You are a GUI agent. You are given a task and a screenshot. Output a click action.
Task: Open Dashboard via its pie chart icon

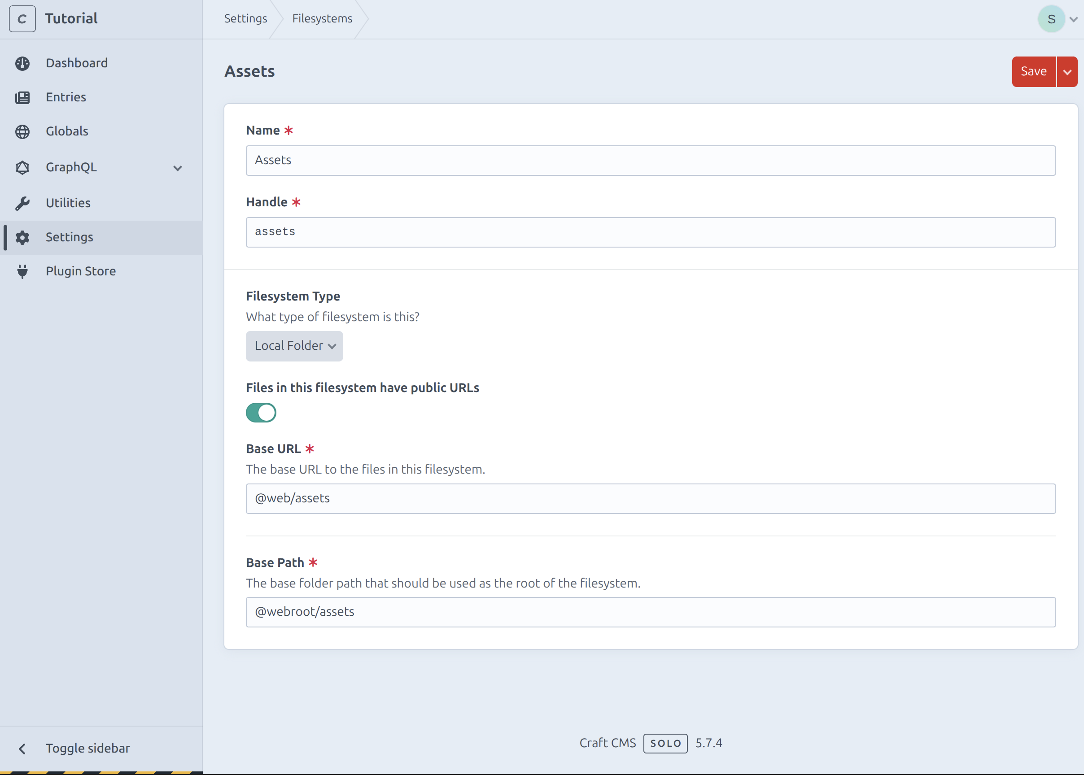23,62
